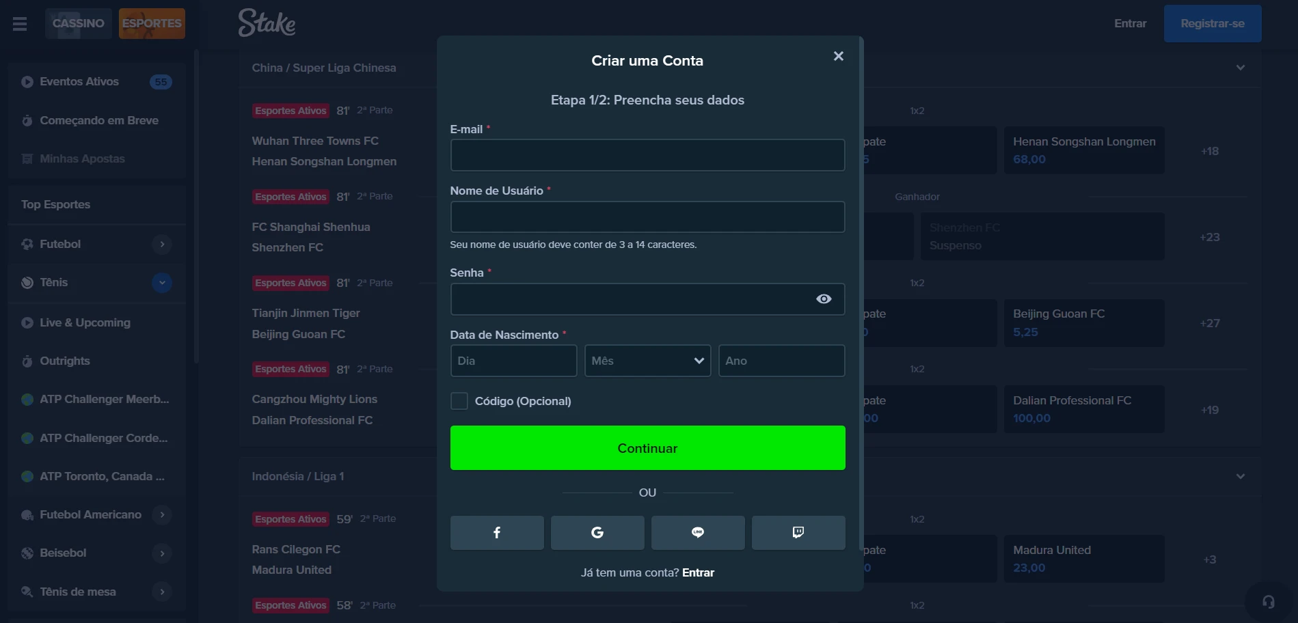Click Eventos Ativos play icon
Screen dimensions: 1298x623
coord(27,82)
